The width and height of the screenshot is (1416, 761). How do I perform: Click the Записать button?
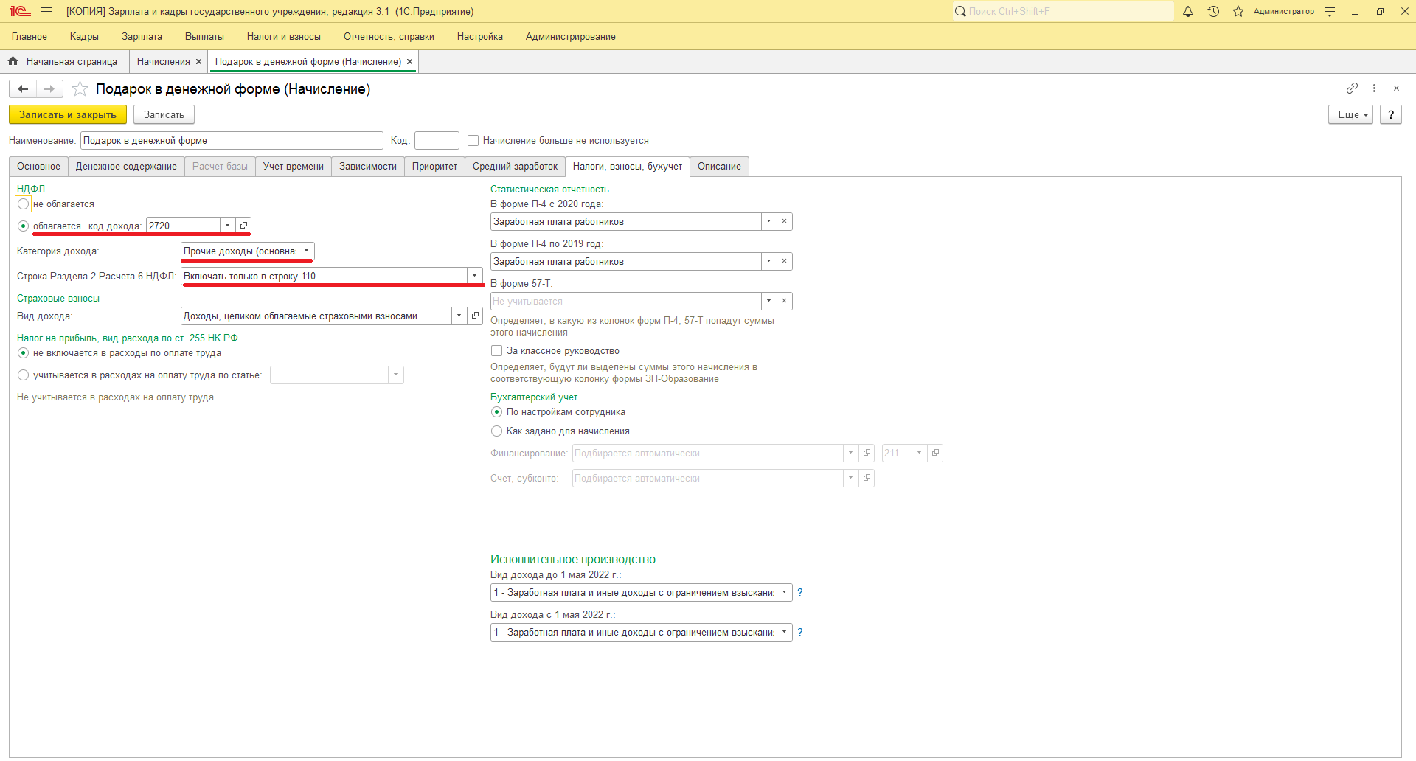click(x=164, y=114)
